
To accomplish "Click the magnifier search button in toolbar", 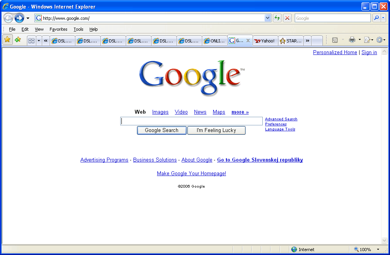I will (x=377, y=18).
